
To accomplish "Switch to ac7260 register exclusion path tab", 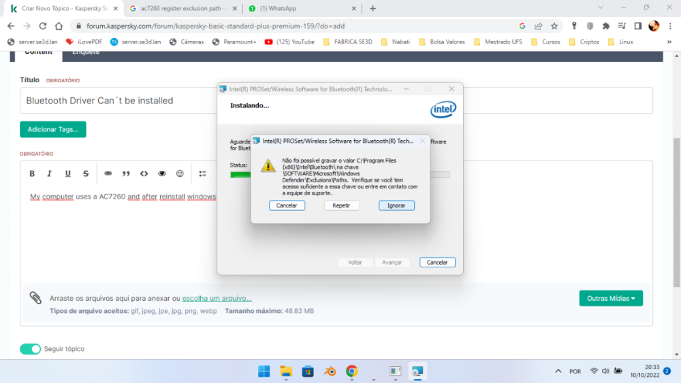I will pos(183,8).
